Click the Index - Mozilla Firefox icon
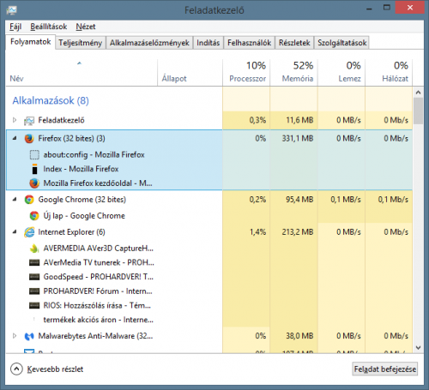Viewport: 429px width, 390px height. tap(34, 169)
